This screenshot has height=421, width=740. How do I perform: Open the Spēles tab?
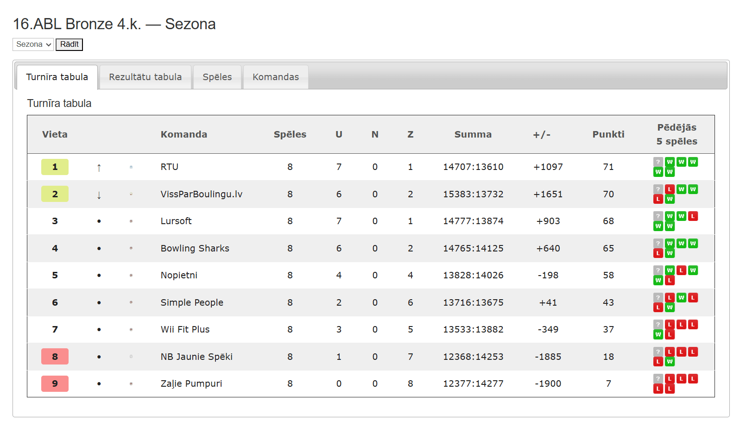(x=217, y=77)
